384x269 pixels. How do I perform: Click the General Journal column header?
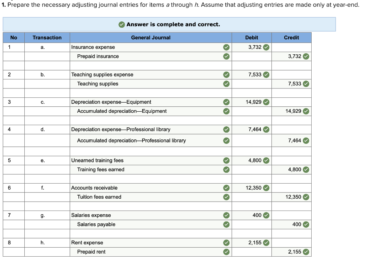(150, 37)
